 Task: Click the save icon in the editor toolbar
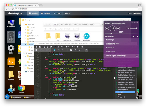click(36, 47)
